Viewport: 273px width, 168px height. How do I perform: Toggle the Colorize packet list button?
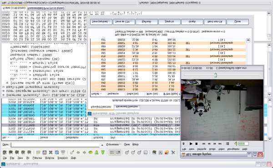(x=112, y=153)
